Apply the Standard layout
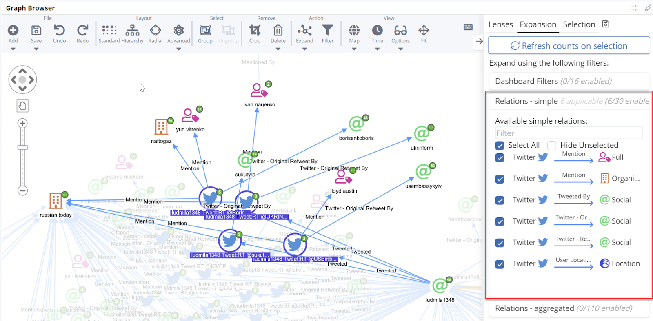 [x=109, y=30]
